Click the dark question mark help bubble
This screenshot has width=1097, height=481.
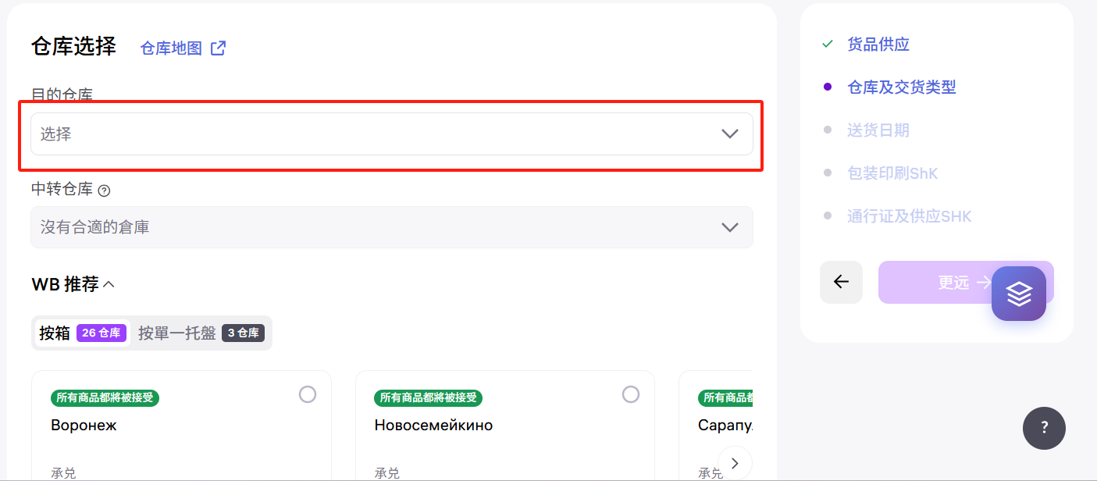point(1044,428)
